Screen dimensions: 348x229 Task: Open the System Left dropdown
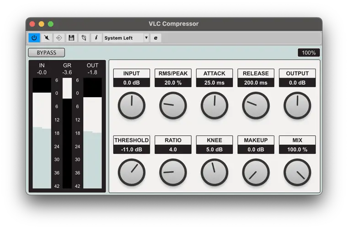[x=123, y=38]
